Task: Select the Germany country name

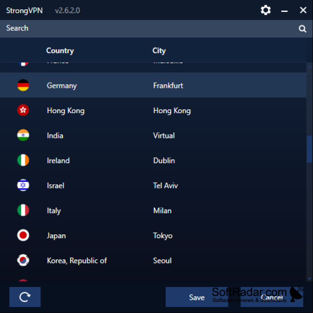Action: pyautogui.click(x=62, y=86)
